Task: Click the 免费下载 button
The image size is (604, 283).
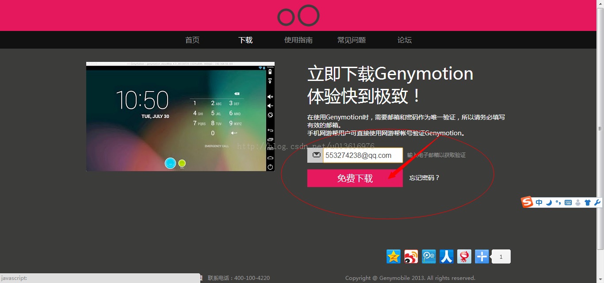Action: point(355,178)
